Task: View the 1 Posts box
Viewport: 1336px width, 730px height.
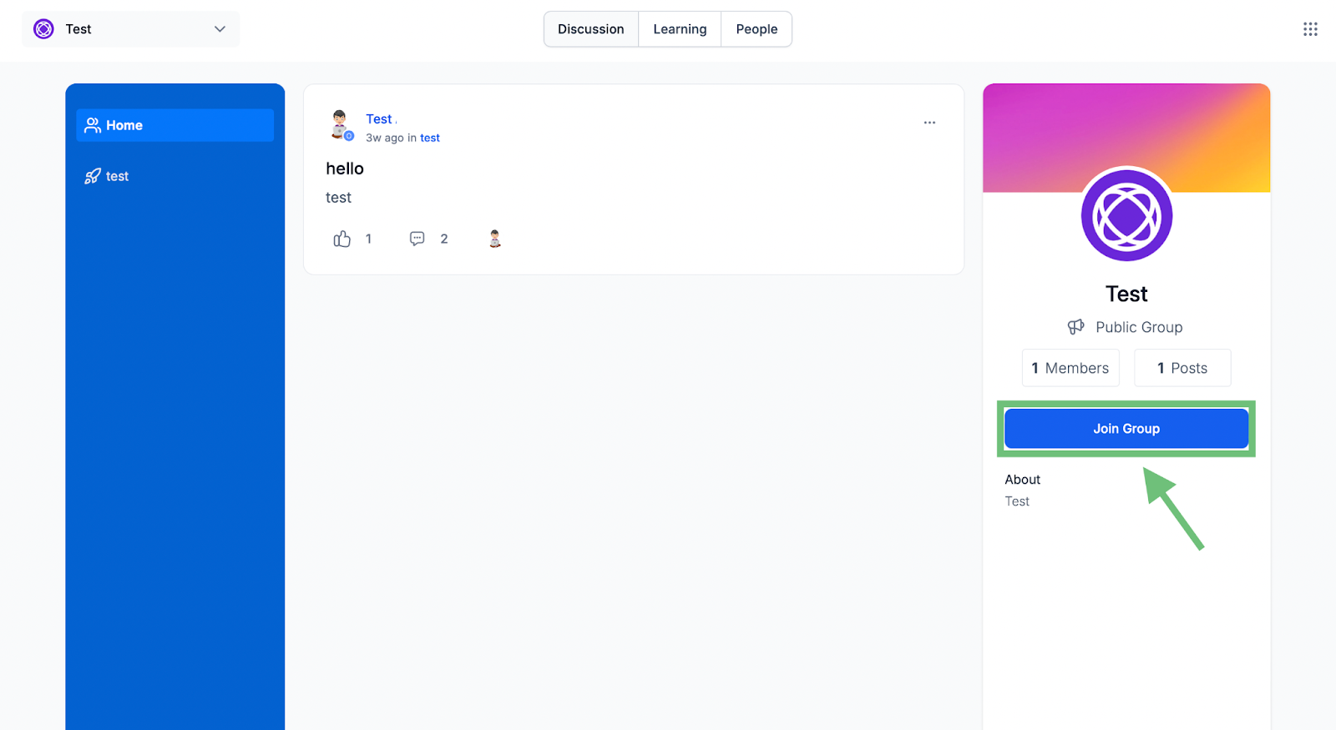Action: pyautogui.click(x=1182, y=368)
